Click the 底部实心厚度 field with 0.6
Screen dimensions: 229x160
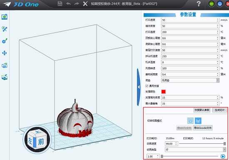(x=190, y=44)
